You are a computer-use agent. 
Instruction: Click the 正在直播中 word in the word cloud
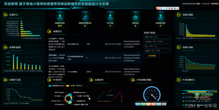coord(110,95)
